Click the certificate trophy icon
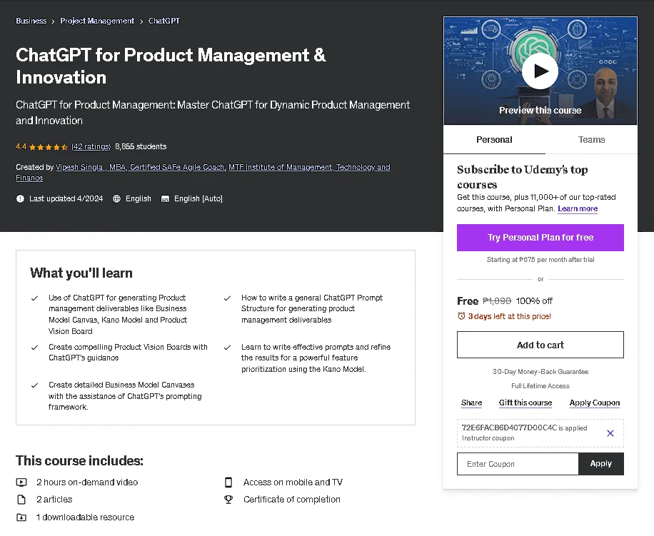 point(228,500)
